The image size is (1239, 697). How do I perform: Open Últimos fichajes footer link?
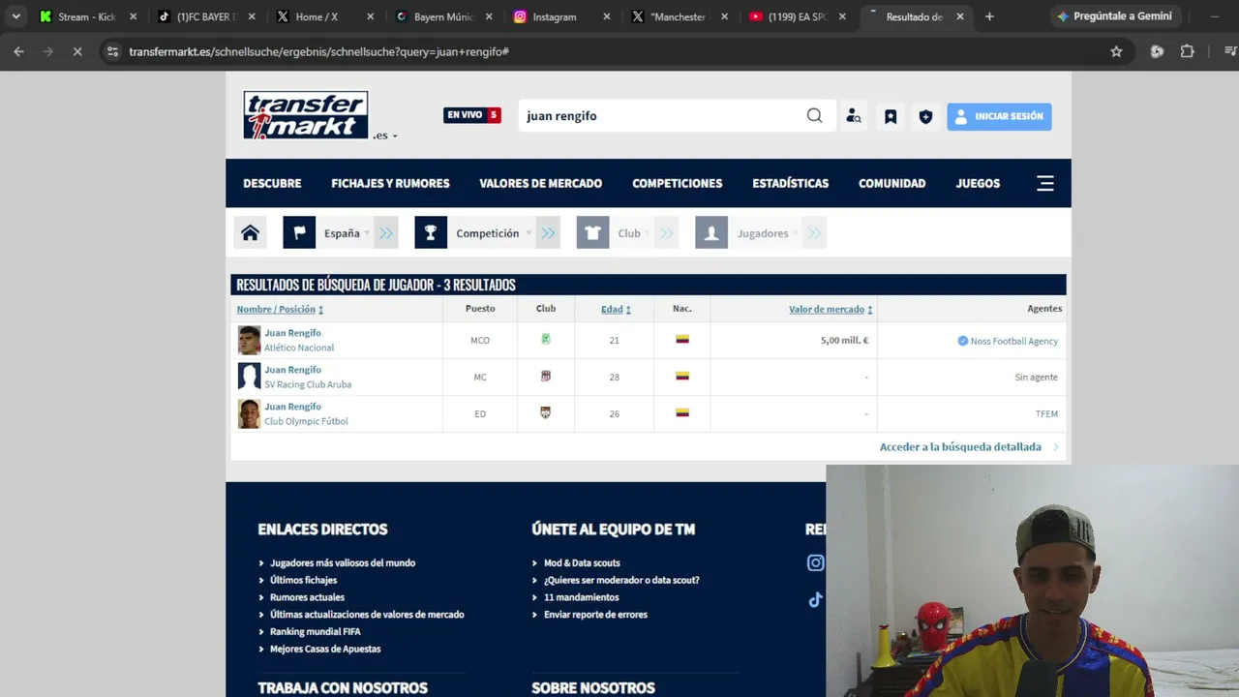[303, 580]
